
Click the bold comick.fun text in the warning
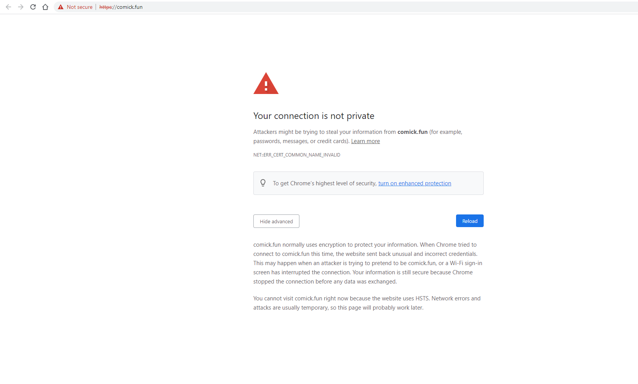click(x=412, y=132)
